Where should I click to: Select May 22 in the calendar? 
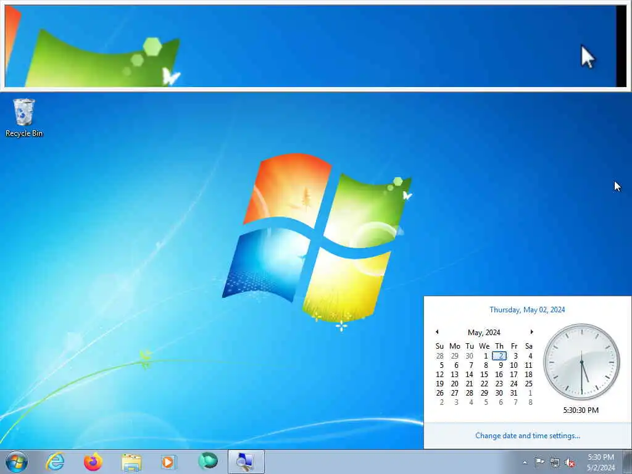pos(484,384)
